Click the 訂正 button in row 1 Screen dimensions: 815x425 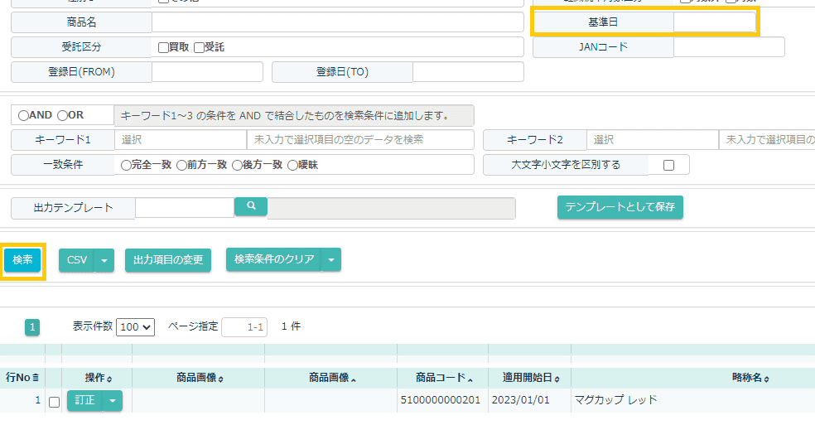pos(85,400)
